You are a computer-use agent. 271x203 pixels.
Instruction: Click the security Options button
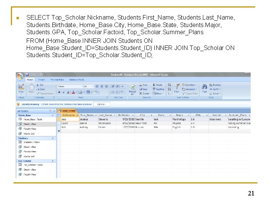(102, 104)
